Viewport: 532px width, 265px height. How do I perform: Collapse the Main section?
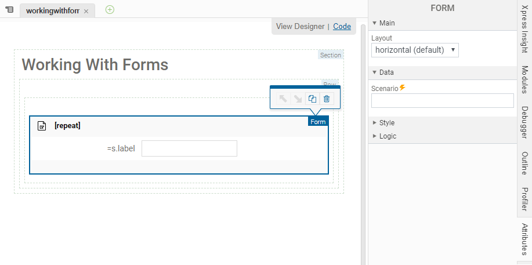tap(375, 23)
